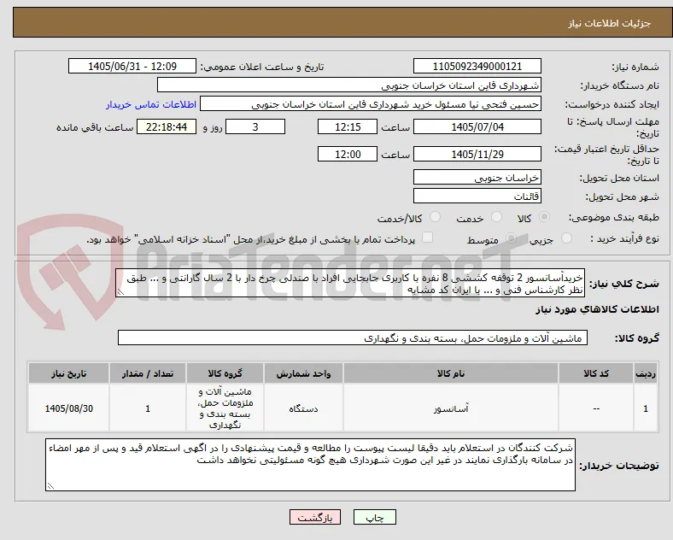Click the شماره نیاز label
The height and width of the screenshot is (540, 673).
pyautogui.click(x=635, y=67)
